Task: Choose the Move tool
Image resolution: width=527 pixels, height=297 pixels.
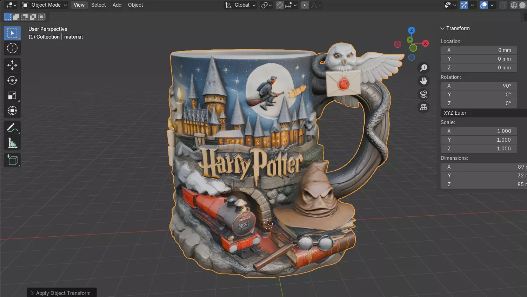Action: [12, 65]
